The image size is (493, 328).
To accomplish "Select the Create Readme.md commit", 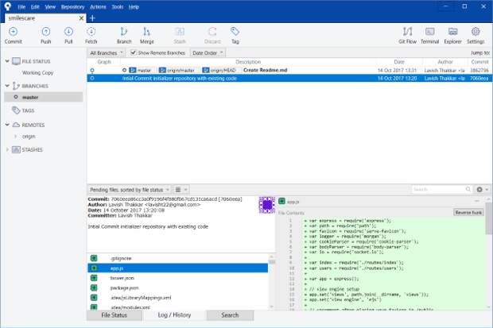I will click(x=289, y=71).
